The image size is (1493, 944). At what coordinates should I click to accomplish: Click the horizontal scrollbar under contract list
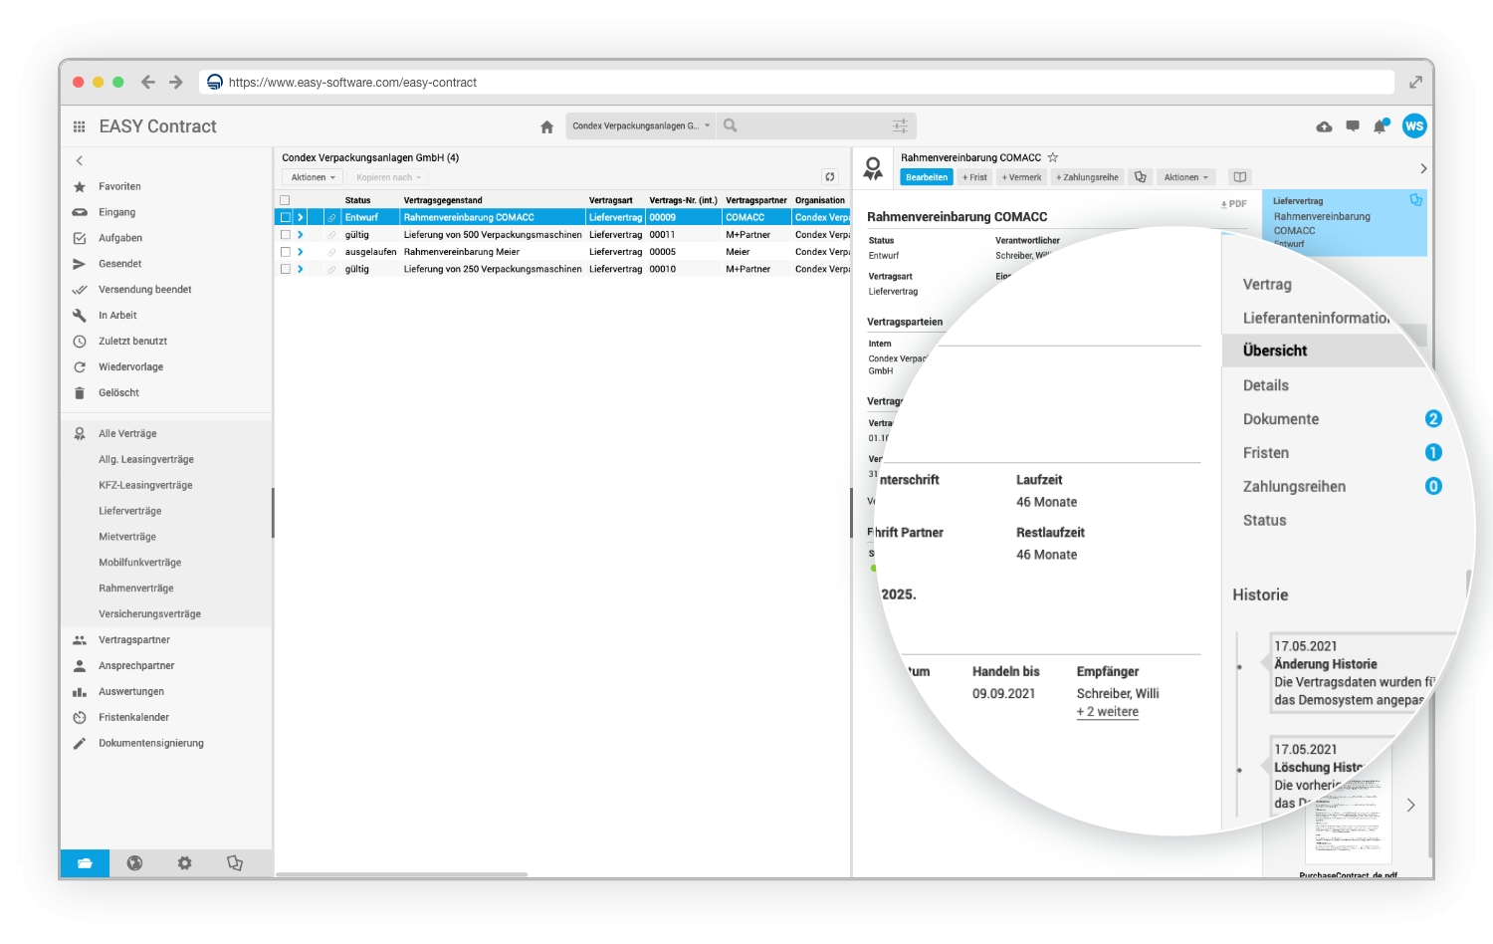(401, 874)
